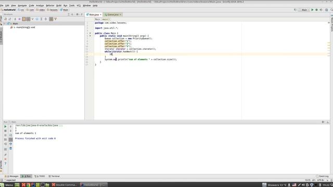333x187 pixels.
Task: Toggle autoscroll to source in Structure
Action: [x=51, y=19]
